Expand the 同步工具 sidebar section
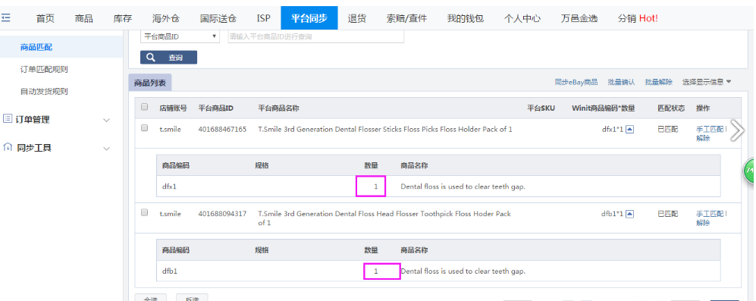This screenshot has width=756, height=301. click(x=107, y=149)
